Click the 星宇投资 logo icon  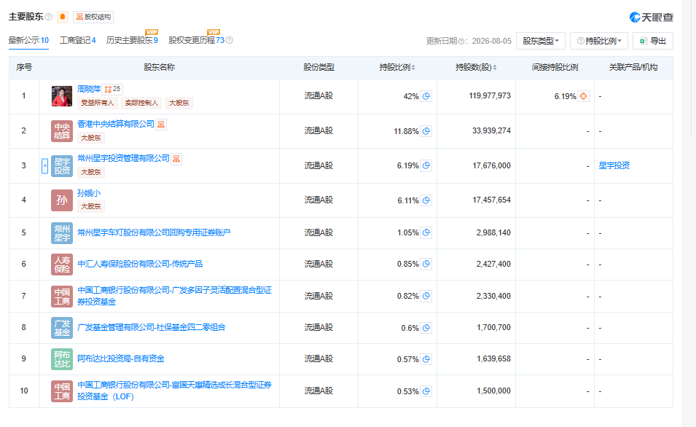[x=62, y=166]
